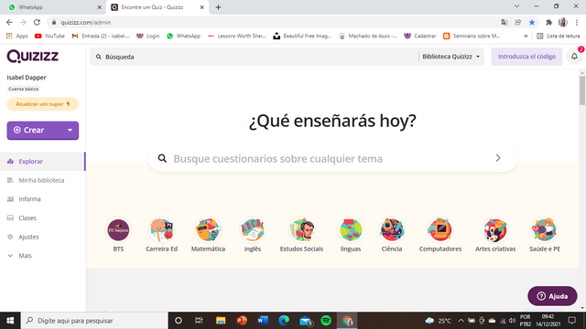Image resolution: width=586 pixels, height=329 pixels.
Task: Open the Windows notification center
Action: [571, 321]
